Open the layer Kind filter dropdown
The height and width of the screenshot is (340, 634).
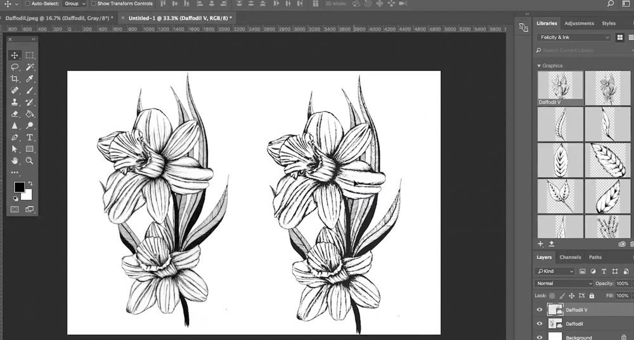(555, 272)
